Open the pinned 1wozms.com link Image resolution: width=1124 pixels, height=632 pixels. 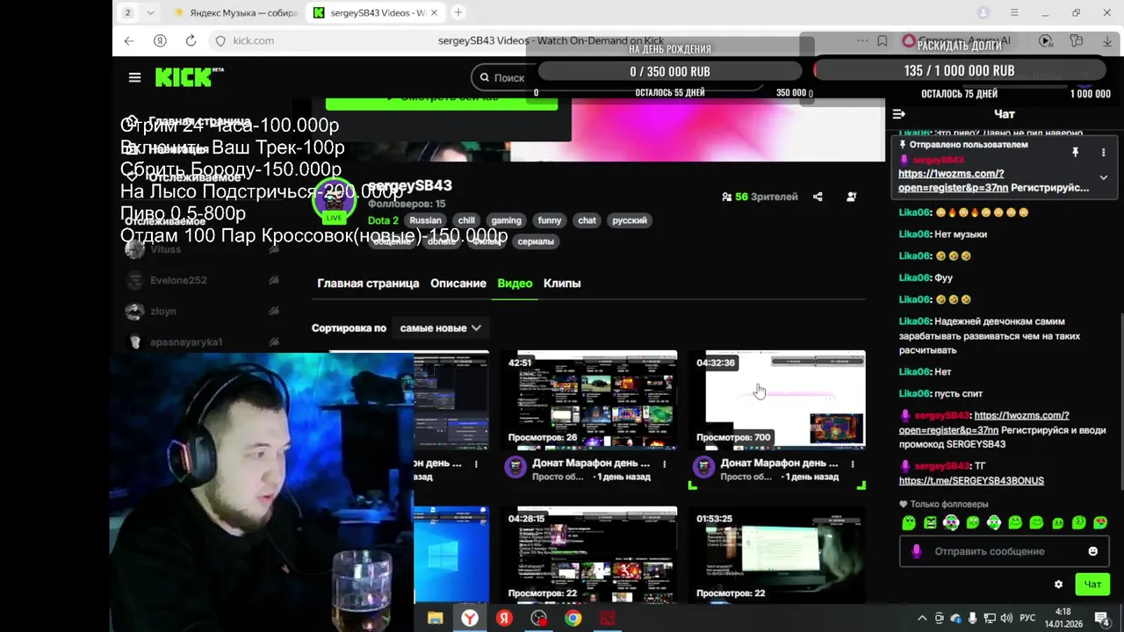pyautogui.click(x=953, y=181)
